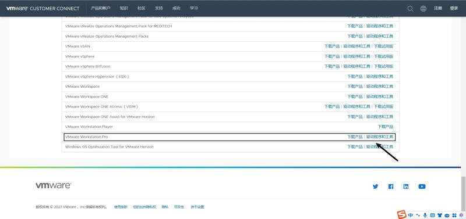
Task: Click the search magnifier icon in header
Action: (x=410, y=9)
